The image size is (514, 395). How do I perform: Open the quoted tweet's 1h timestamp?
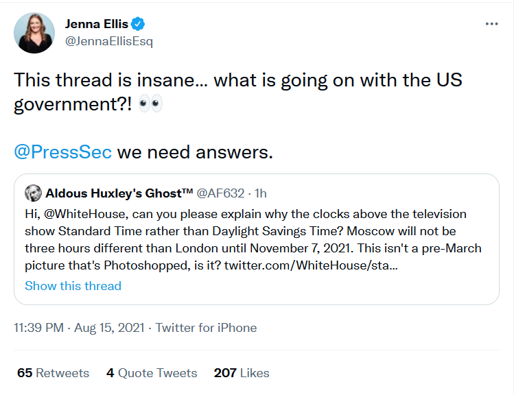[261, 193]
